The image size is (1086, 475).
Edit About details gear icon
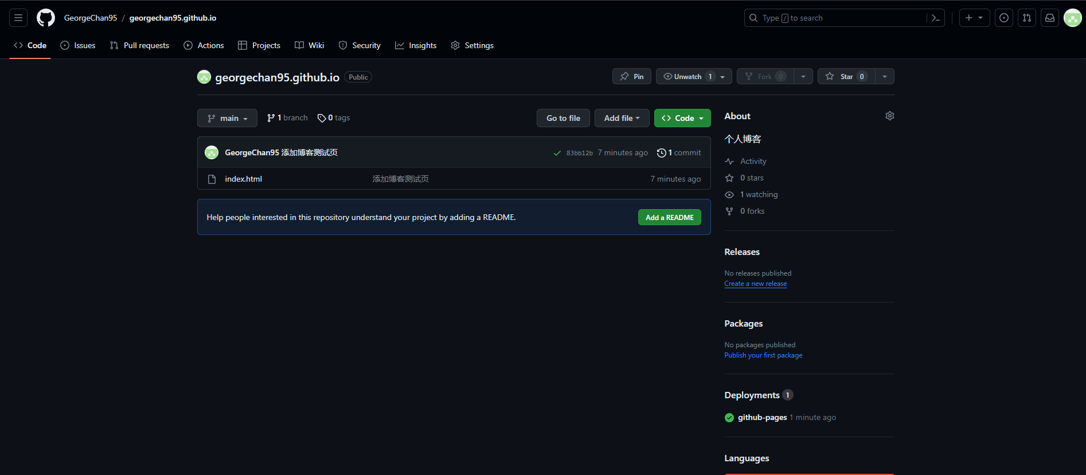tap(890, 116)
